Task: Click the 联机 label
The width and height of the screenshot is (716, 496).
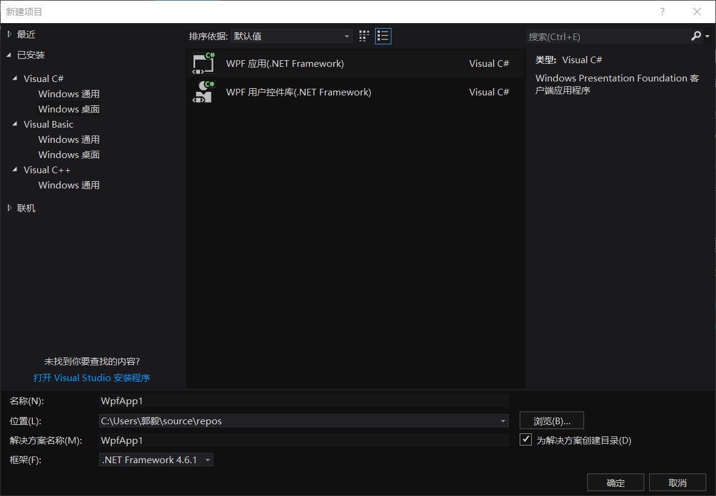Action: (26, 208)
